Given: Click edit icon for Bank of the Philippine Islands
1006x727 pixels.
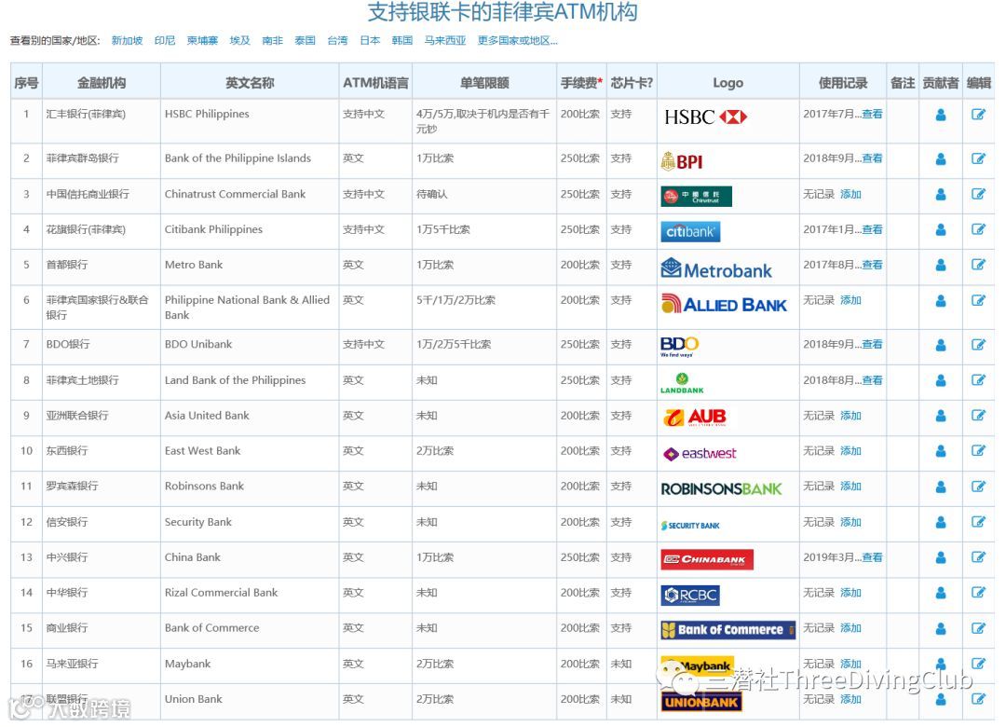Looking at the screenshot, I should point(978,158).
